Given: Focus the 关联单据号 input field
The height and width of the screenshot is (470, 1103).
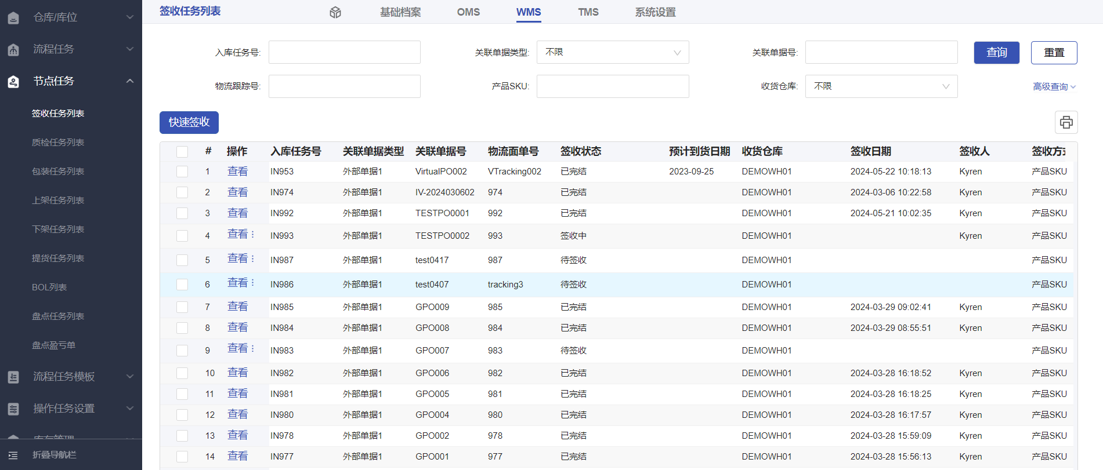Looking at the screenshot, I should click(x=881, y=52).
